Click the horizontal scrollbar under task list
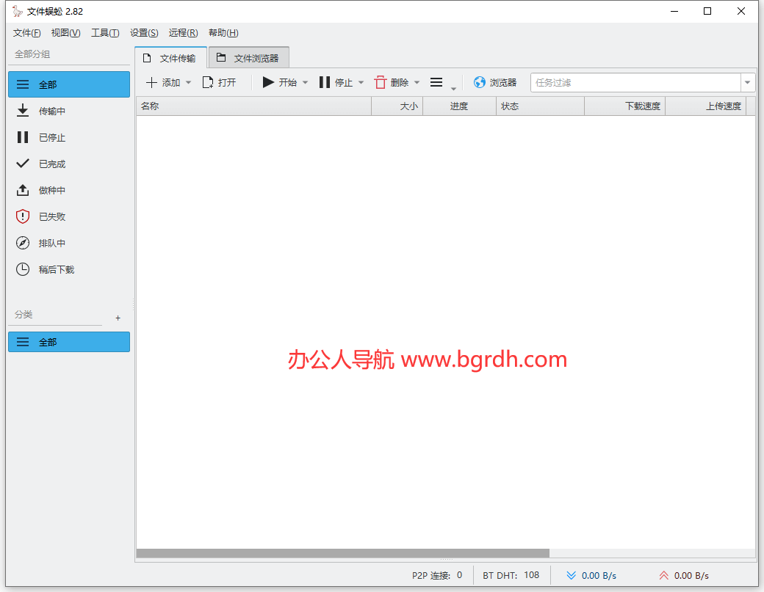Screen dimensions: 764x592 [x=342, y=553]
